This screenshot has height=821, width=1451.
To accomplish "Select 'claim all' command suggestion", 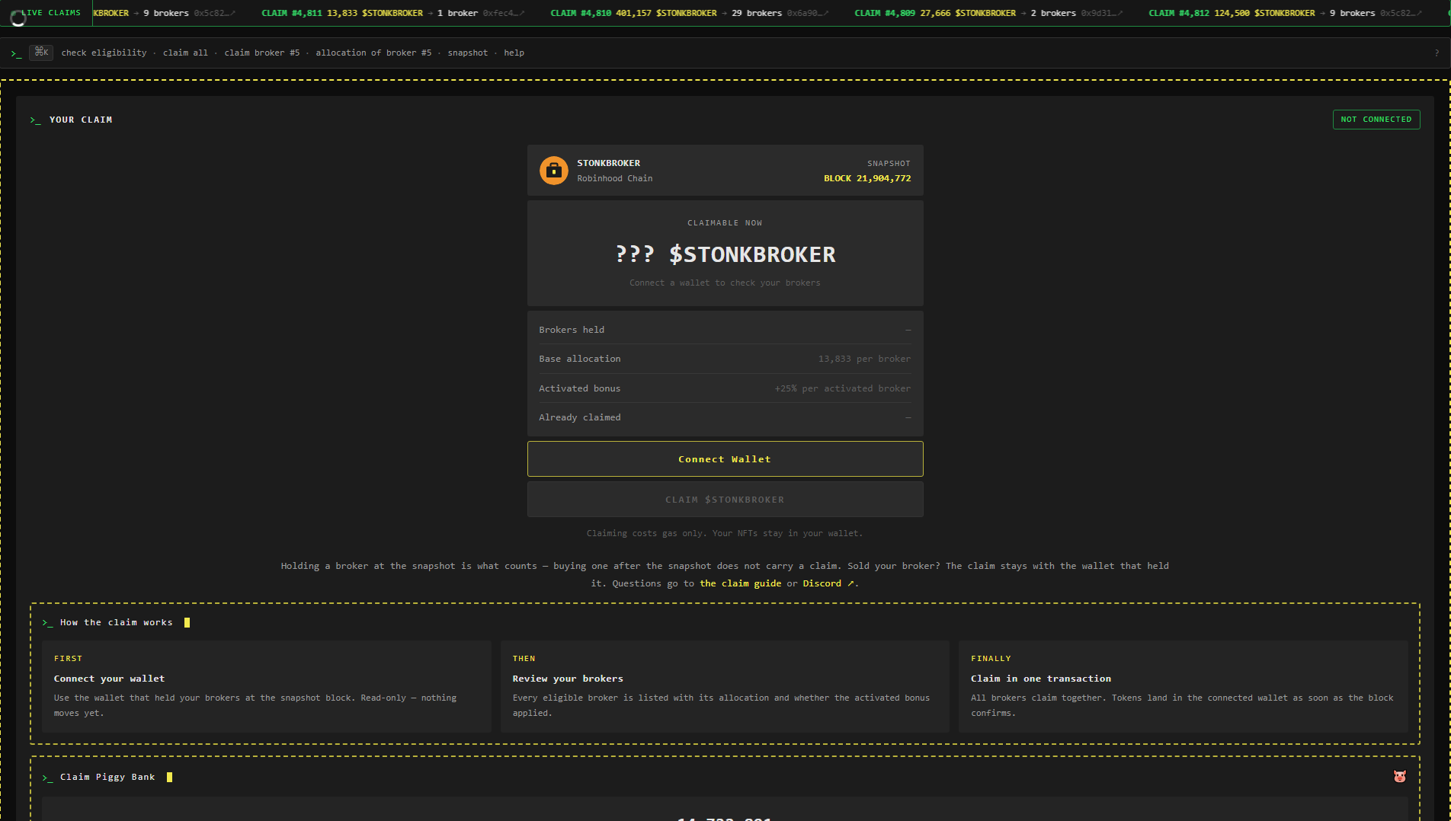I will 185,53.
